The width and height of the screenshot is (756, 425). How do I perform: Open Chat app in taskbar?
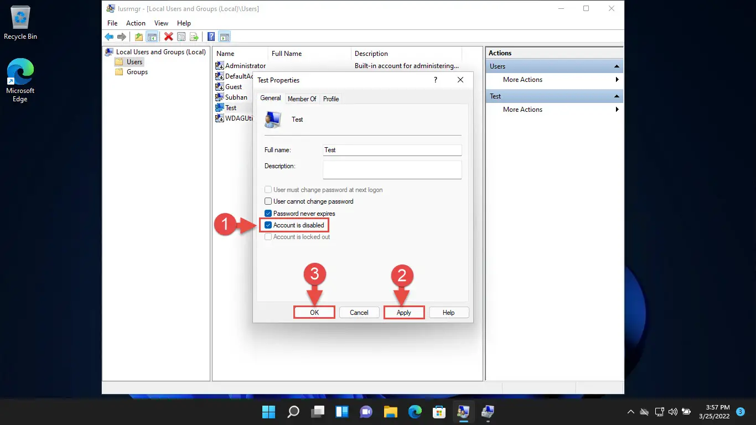tap(366, 412)
